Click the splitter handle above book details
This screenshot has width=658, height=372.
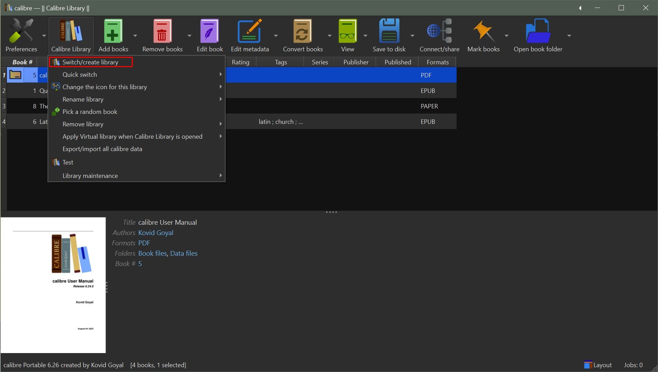click(x=331, y=212)
